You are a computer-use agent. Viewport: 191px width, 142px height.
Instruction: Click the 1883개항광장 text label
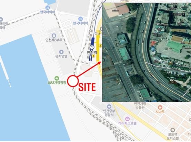point(57,83)
